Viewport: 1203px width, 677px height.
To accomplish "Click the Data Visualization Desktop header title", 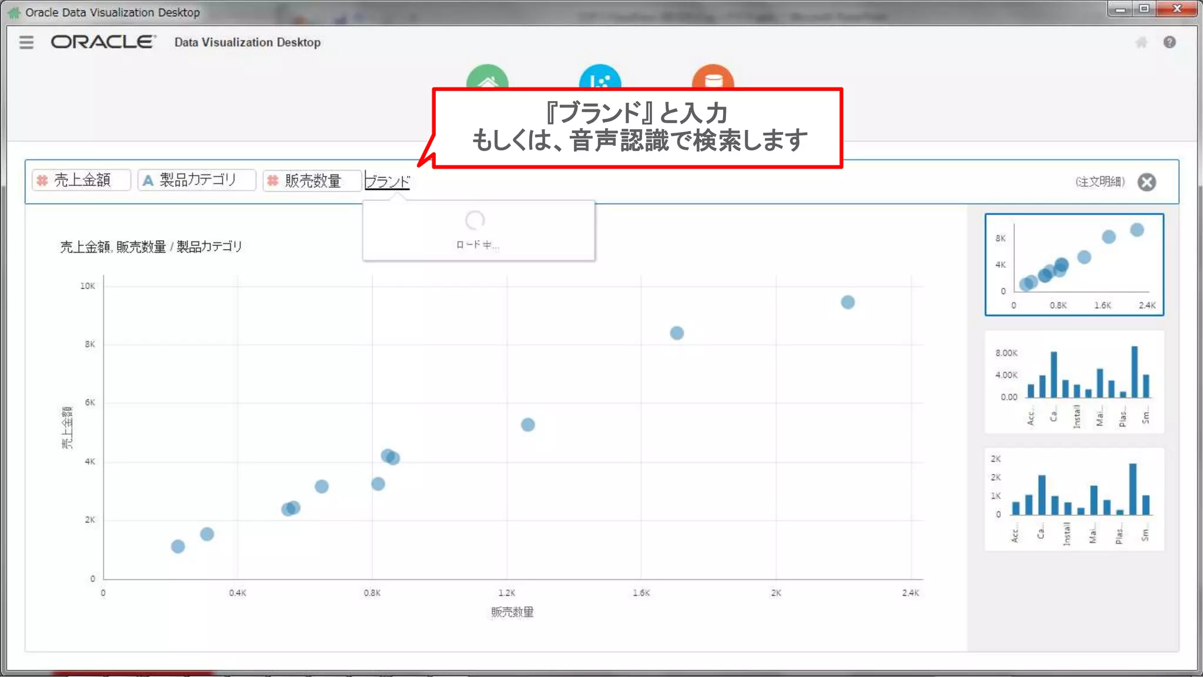I will pyautogui.click(x=247, y=42).
